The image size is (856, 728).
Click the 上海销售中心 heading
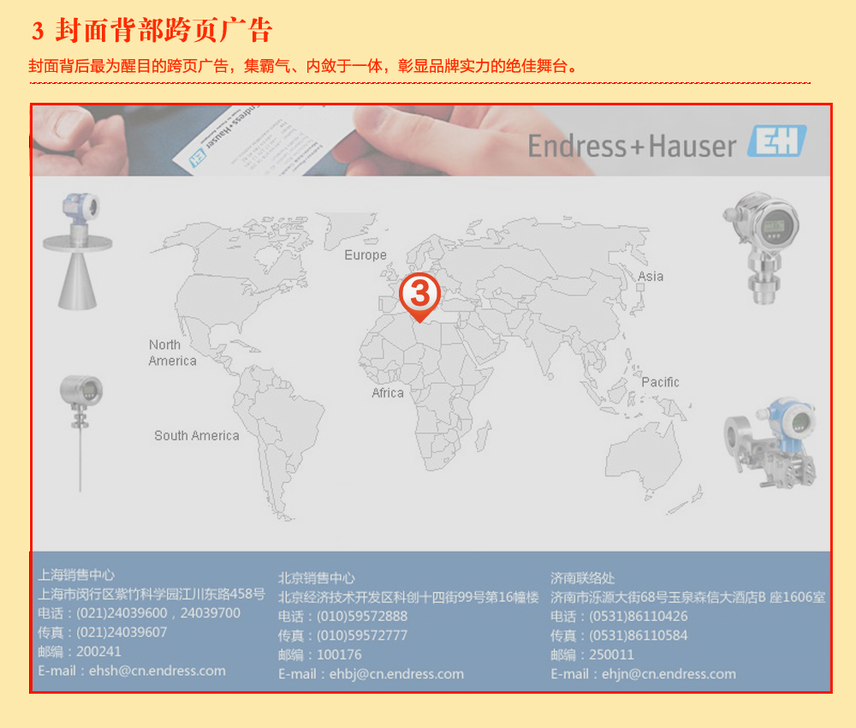[x=76, y=575]
